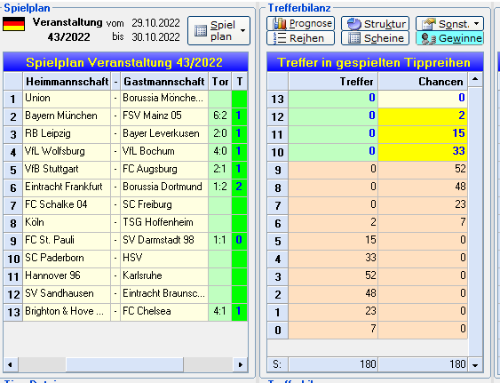Image resolution: width=500 pixels, height=383 pixels.
Task: Select the FC Schalke 04 cell
Action: pos(67,205)
